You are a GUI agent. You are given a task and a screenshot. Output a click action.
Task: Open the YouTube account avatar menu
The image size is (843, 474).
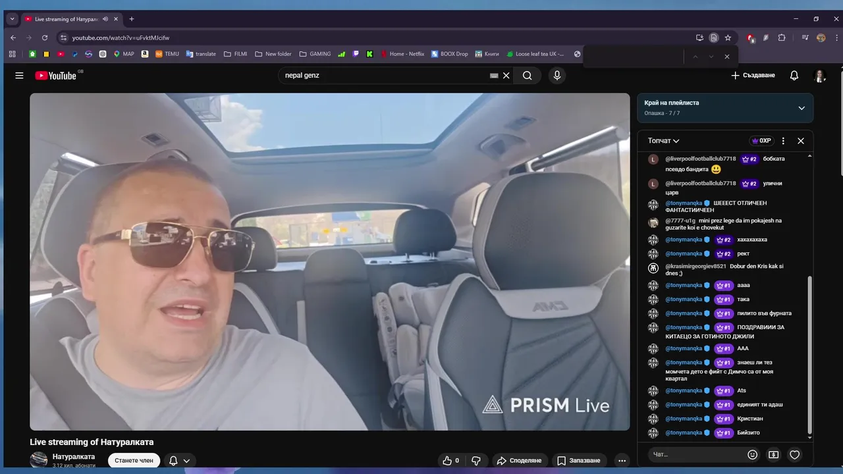820,76
